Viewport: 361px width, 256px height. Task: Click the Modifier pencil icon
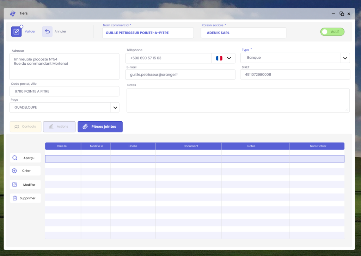click(14, 185)
